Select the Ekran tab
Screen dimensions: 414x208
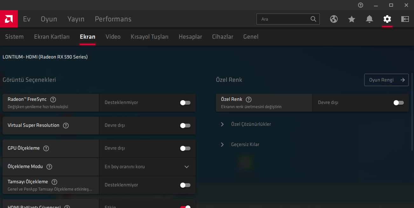87,37
